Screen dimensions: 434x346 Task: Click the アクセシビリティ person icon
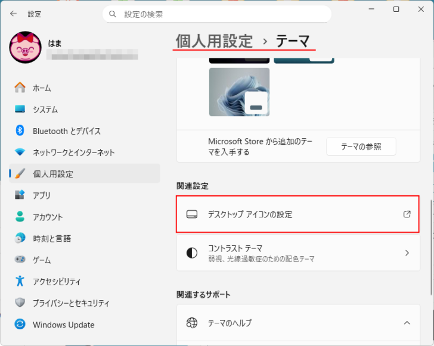[20, 281]
